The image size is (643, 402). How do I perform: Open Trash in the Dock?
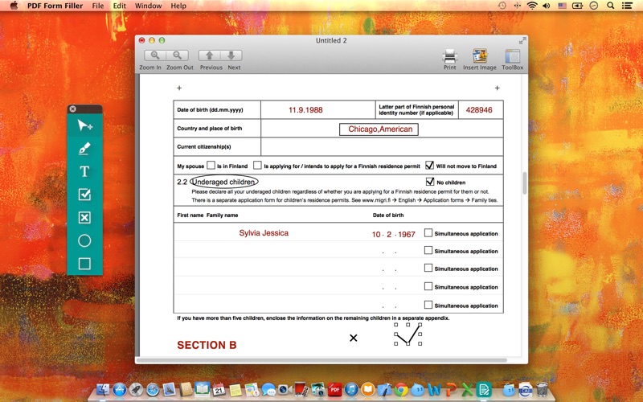(x=542, y=389)
